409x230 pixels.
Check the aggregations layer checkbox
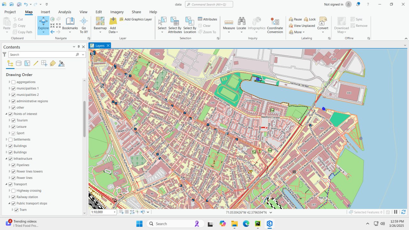click(13, 82)
